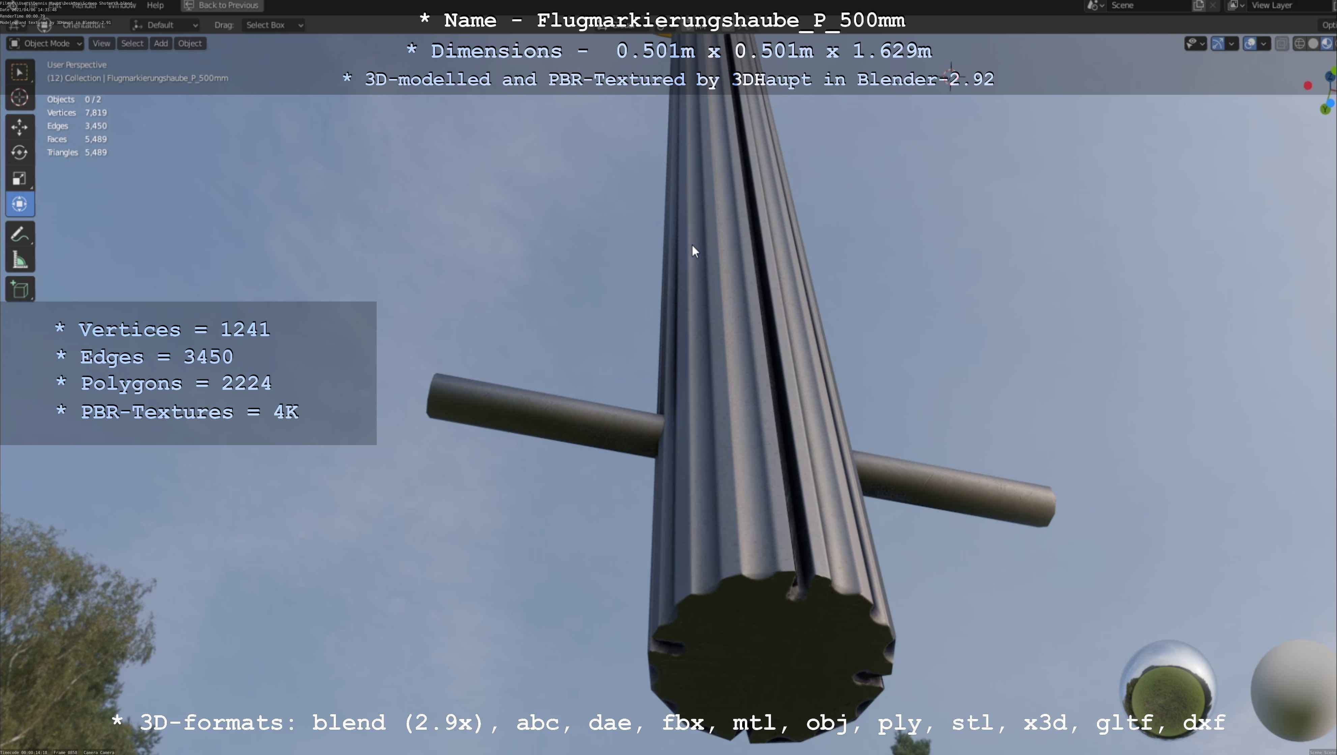1337x755 pixels.
Task: Switch to Wireframe viewport shading
Action: point(1300,43)
